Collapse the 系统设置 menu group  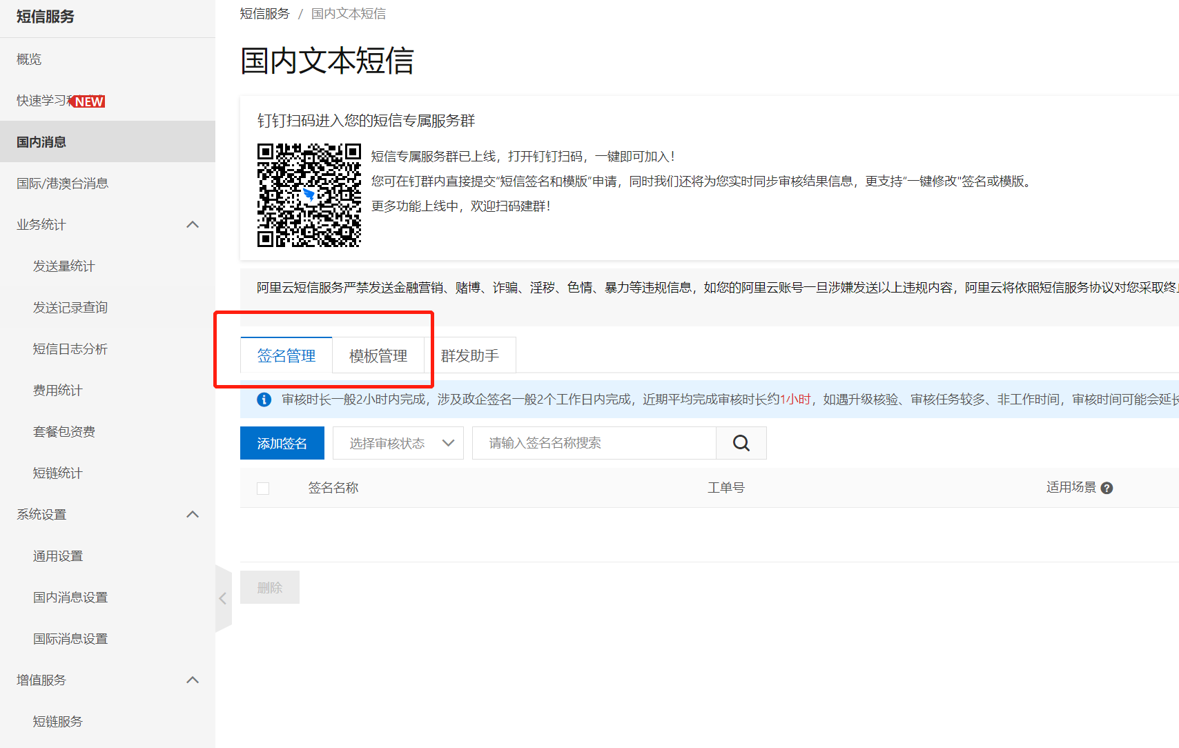(193, 515)
